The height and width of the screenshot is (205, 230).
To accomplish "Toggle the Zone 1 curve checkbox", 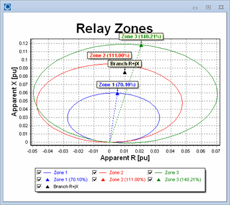I will tap(39, 172).
